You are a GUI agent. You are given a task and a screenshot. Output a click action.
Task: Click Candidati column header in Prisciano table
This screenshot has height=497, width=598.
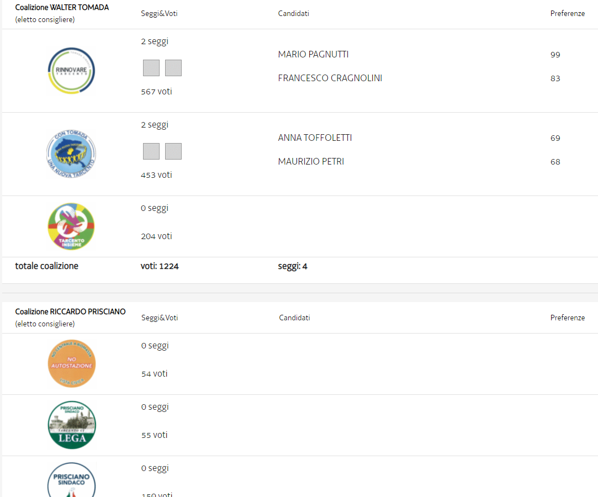pos(294,318)
